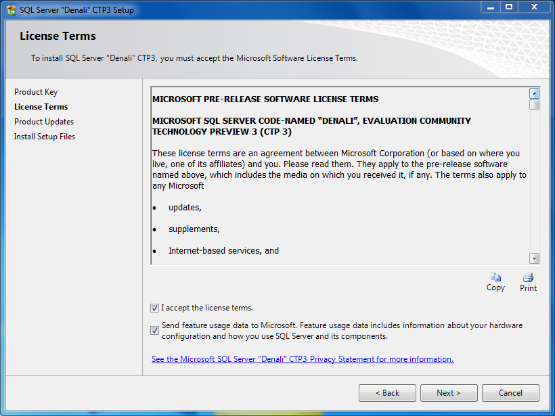Click the Copy icon below the license text
The image size is (555, 416).
[x=495, y=277]
